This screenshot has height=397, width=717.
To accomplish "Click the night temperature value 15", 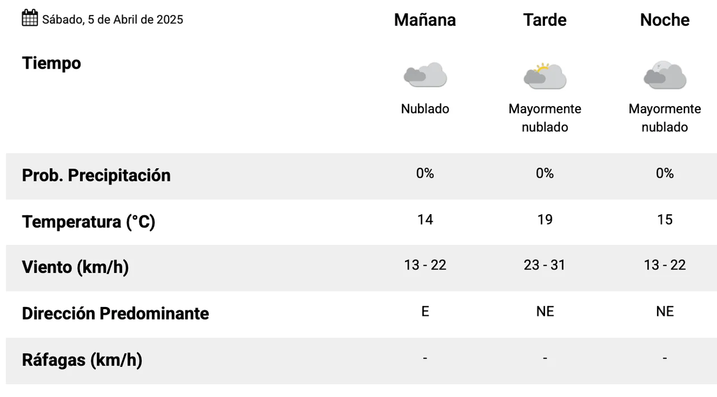I will point(664,220).
